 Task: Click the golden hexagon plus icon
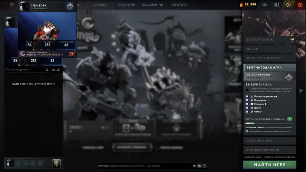point(288,5)
